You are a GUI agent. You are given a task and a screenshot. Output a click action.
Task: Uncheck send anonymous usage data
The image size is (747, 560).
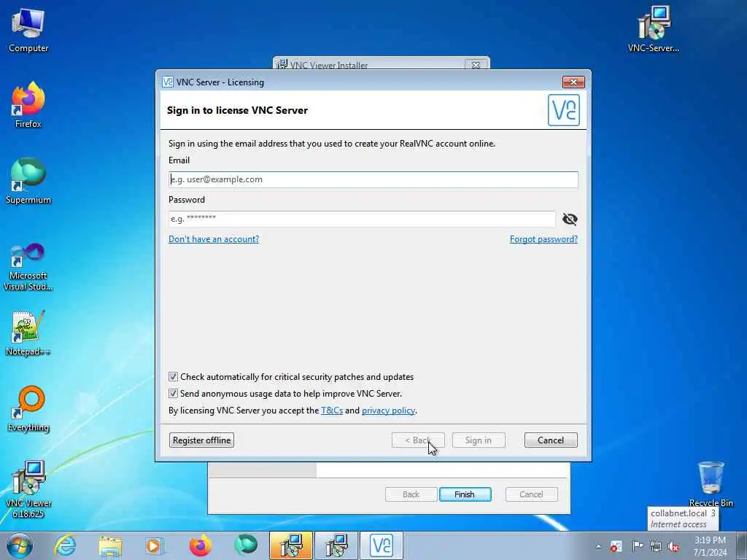(173, 393)
